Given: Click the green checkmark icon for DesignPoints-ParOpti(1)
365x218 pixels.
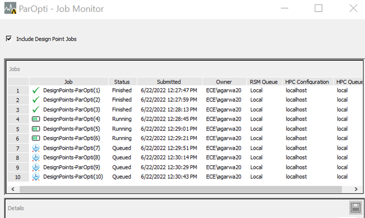Looking at the screenshot, I should coord(36,90).
